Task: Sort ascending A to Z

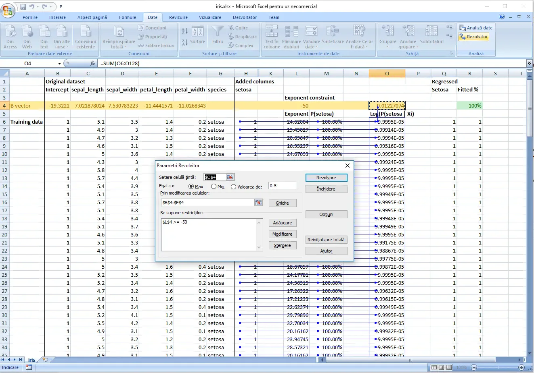Action: tap(184, 31)
